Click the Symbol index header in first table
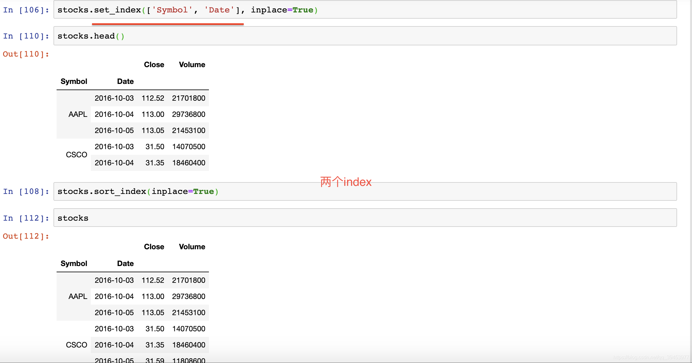 [74, 81]
